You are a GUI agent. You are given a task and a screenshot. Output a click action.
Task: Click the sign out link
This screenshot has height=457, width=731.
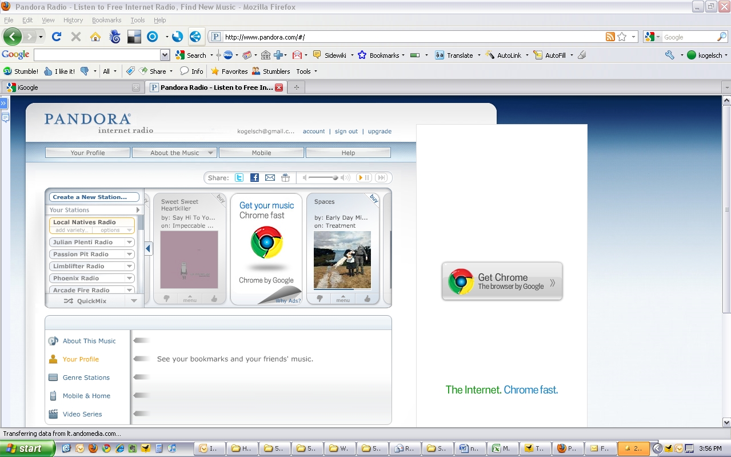click(x=346, y=132)
